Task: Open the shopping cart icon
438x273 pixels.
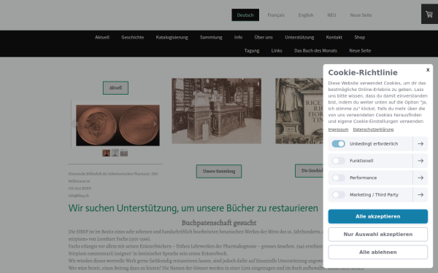Action: pyautogui.click(x=429, y=15)
